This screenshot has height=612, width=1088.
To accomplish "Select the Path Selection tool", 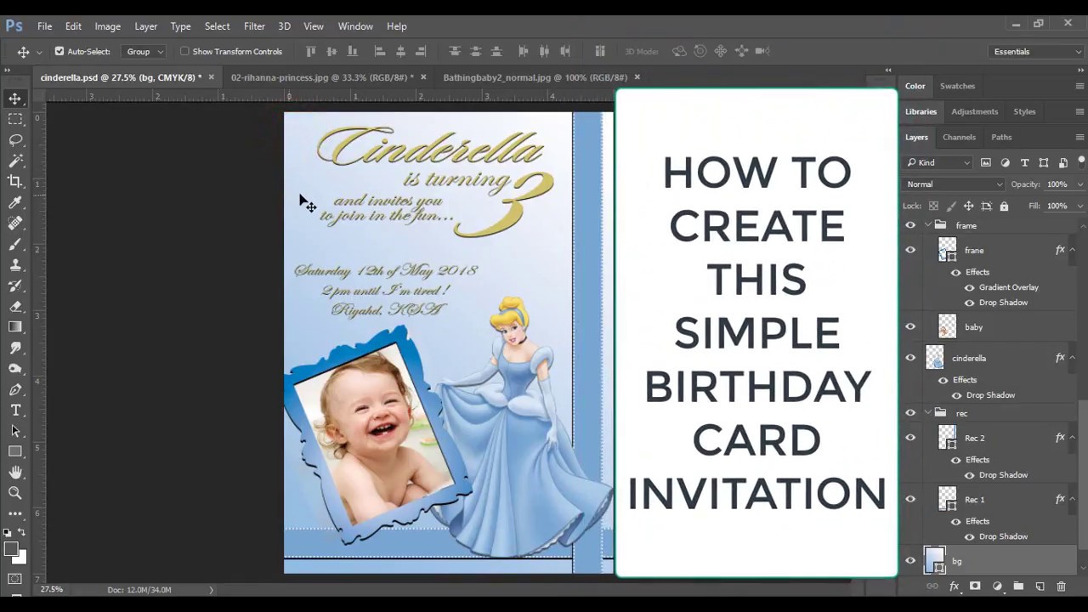I will coord(15,431).
